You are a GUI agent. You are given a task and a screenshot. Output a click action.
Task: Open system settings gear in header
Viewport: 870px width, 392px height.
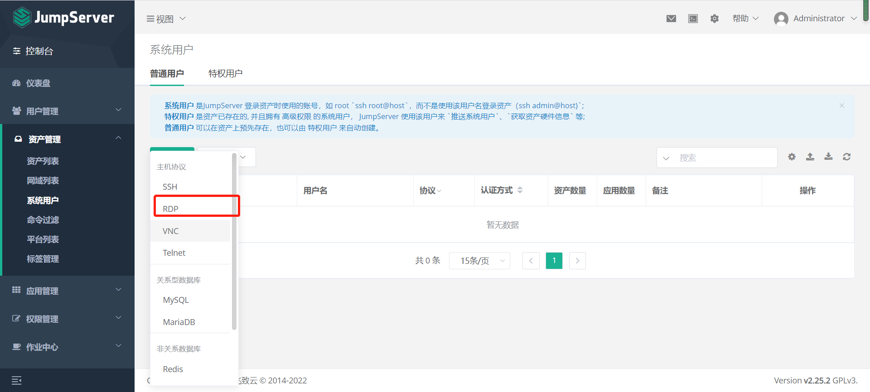click(x=715, y=19)
